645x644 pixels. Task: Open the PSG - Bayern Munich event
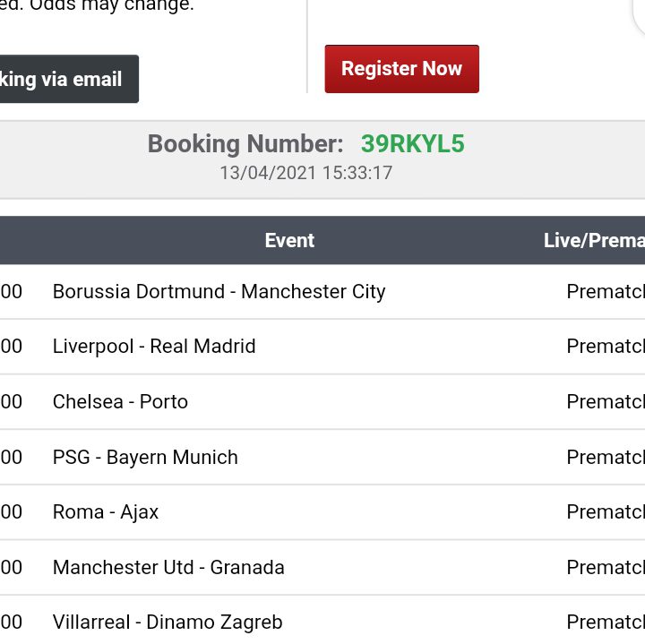pos(145,458)
